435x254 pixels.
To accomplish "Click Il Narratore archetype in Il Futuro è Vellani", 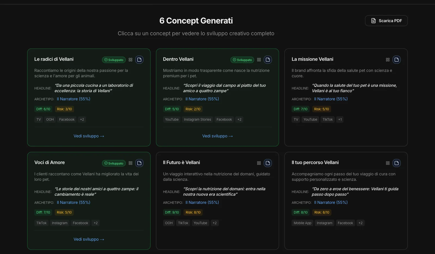I will pos(202,202).
